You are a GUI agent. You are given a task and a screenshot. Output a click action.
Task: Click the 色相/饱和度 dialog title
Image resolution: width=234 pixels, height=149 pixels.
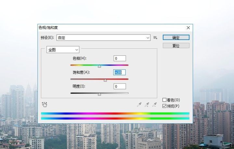tap(48, 28)
